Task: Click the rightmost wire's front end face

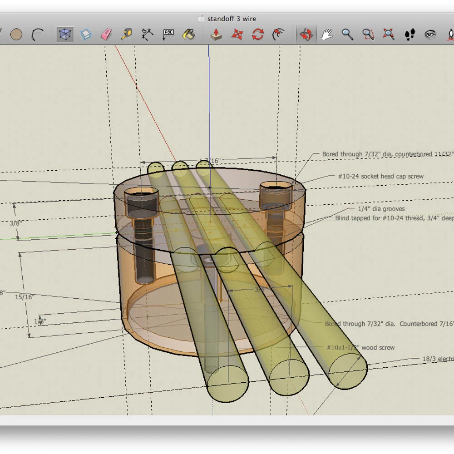Action: click(348, 371)
